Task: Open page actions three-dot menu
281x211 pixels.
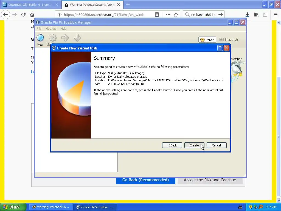Action: [x=168, y=15]
